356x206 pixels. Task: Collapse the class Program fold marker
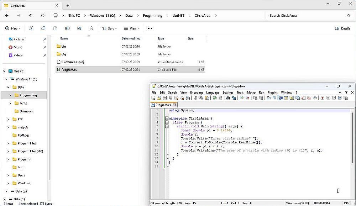tap(167, 122)
